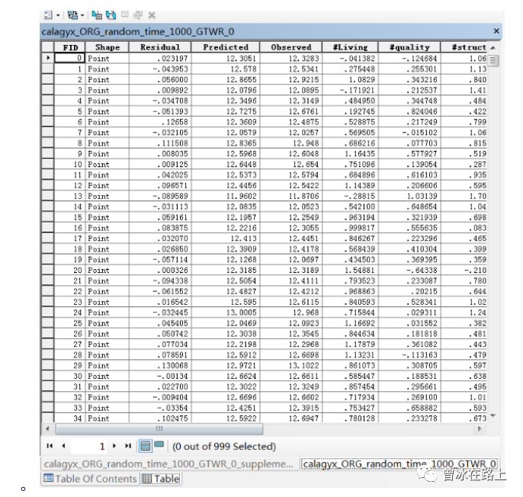The image size is (523, 497).
Task: Click the Predicted column header
Action: [x=226, y=47]
